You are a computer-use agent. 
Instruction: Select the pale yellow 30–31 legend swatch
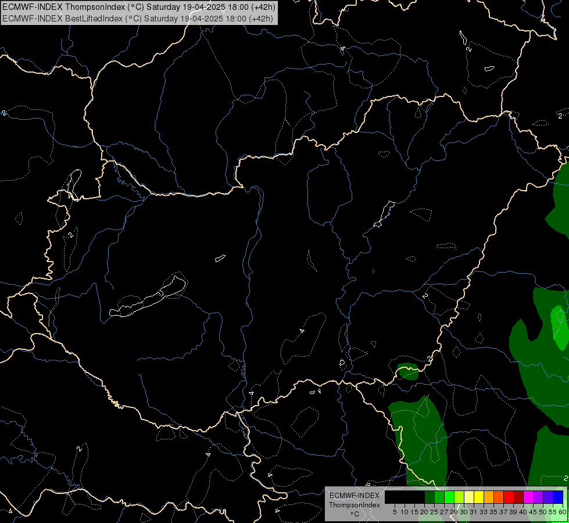point(469,497)
